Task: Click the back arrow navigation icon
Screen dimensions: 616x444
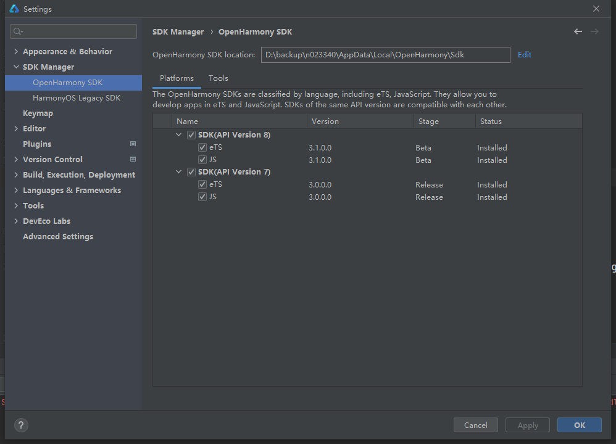Action: click(x=578, y=31)
